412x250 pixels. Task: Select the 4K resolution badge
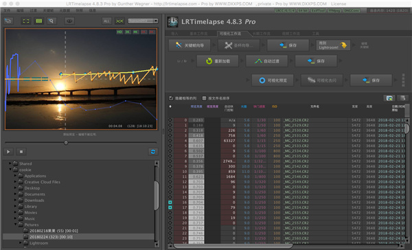(x=135, y=32)
